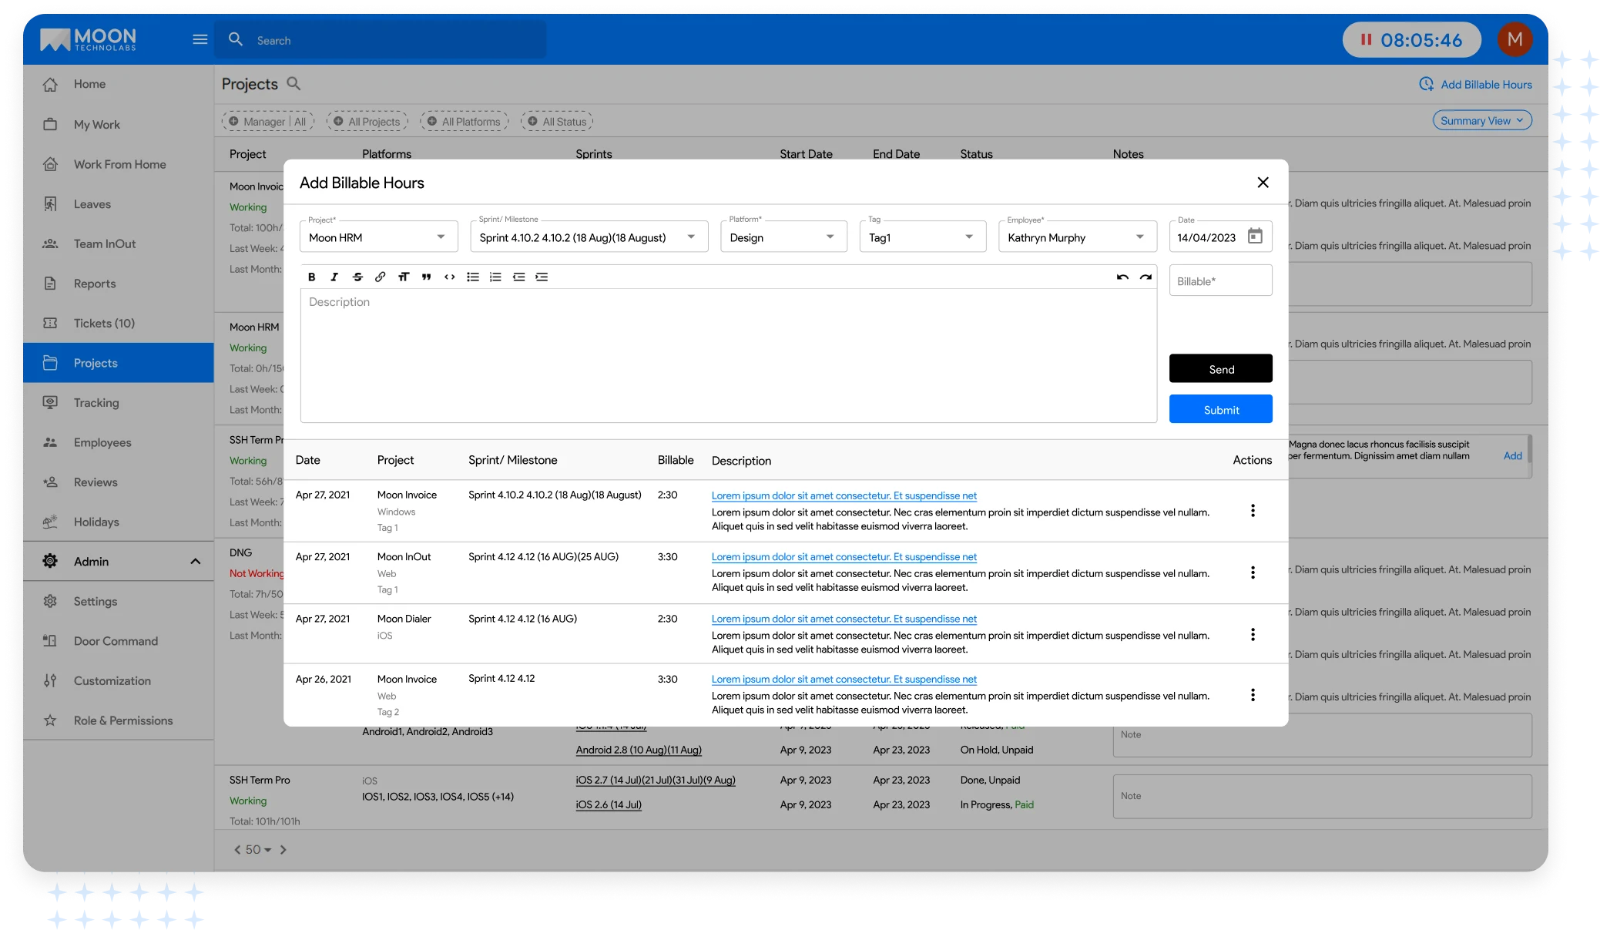Open the Project dropdown showing Moon HRM

(x=378, y=237)
